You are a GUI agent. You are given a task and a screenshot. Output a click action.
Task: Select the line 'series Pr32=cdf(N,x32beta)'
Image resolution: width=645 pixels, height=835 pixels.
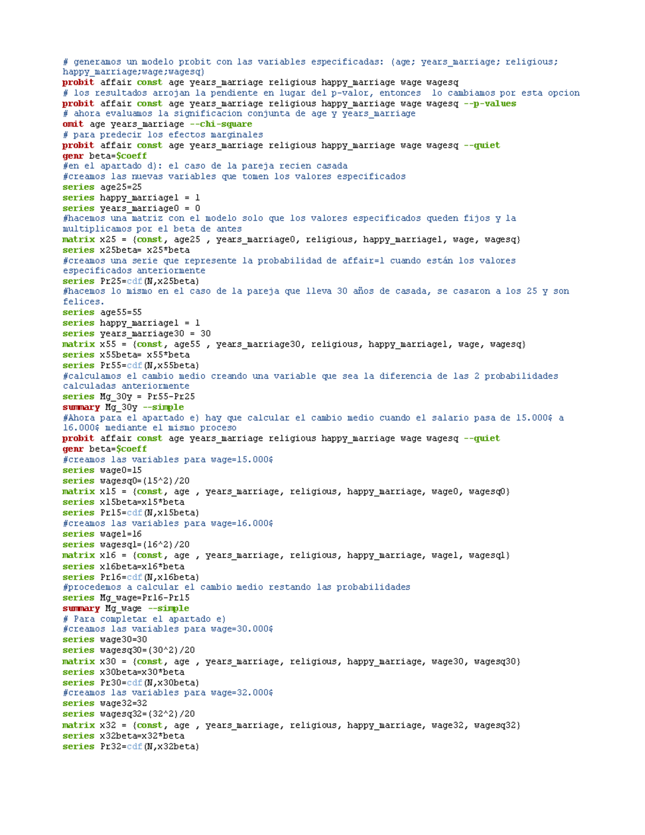131,747
